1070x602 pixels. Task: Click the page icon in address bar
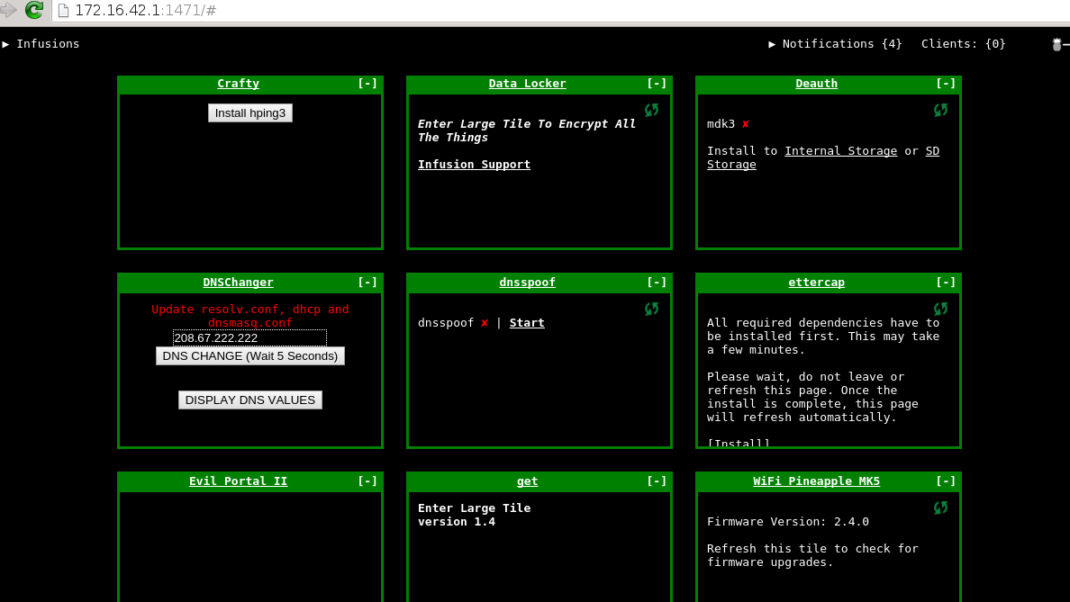tap(63, 10)
